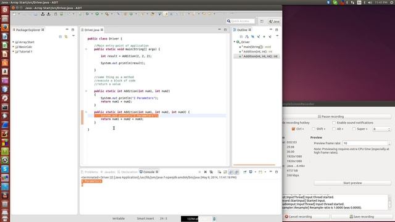
Task: Click the green Run toolbar icon
Action: pyautogui.click(x=97, y=14)
